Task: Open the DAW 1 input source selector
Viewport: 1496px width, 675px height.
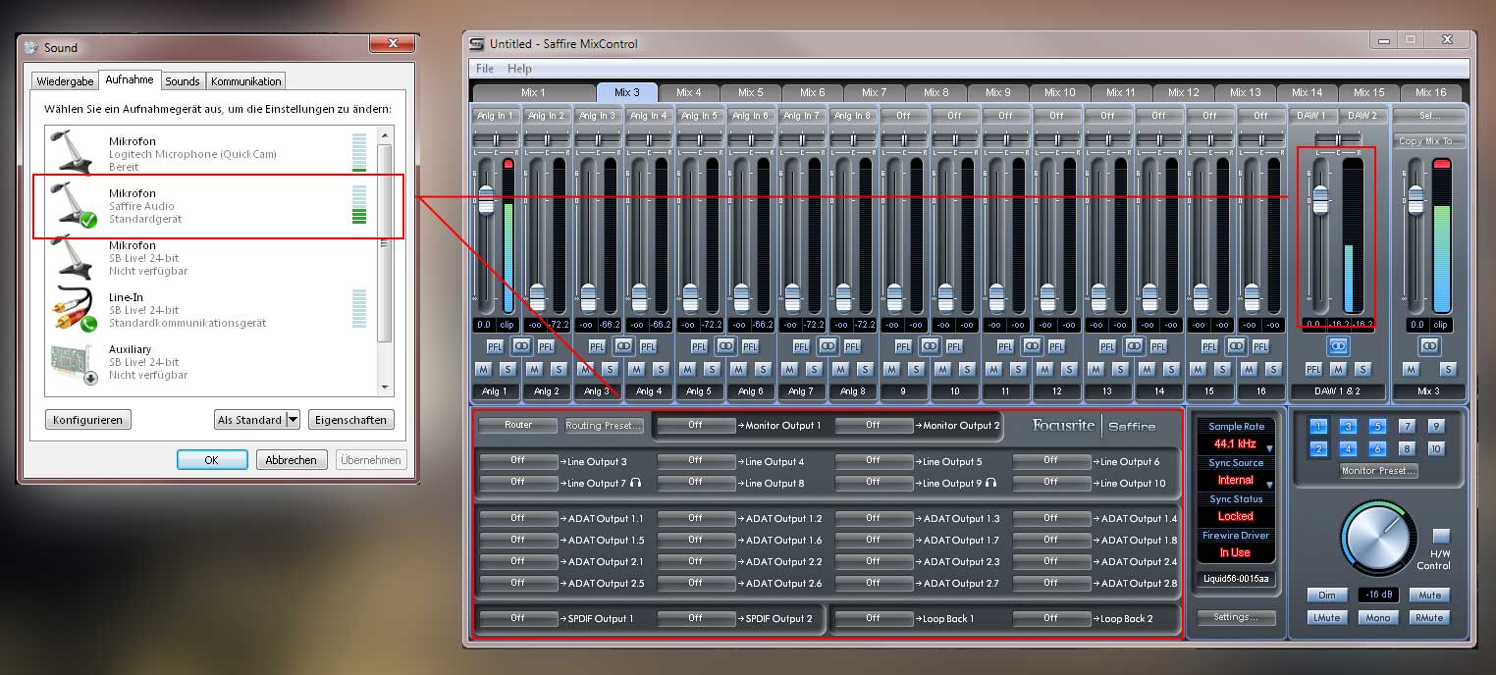Action: (x=1314, y=116)
